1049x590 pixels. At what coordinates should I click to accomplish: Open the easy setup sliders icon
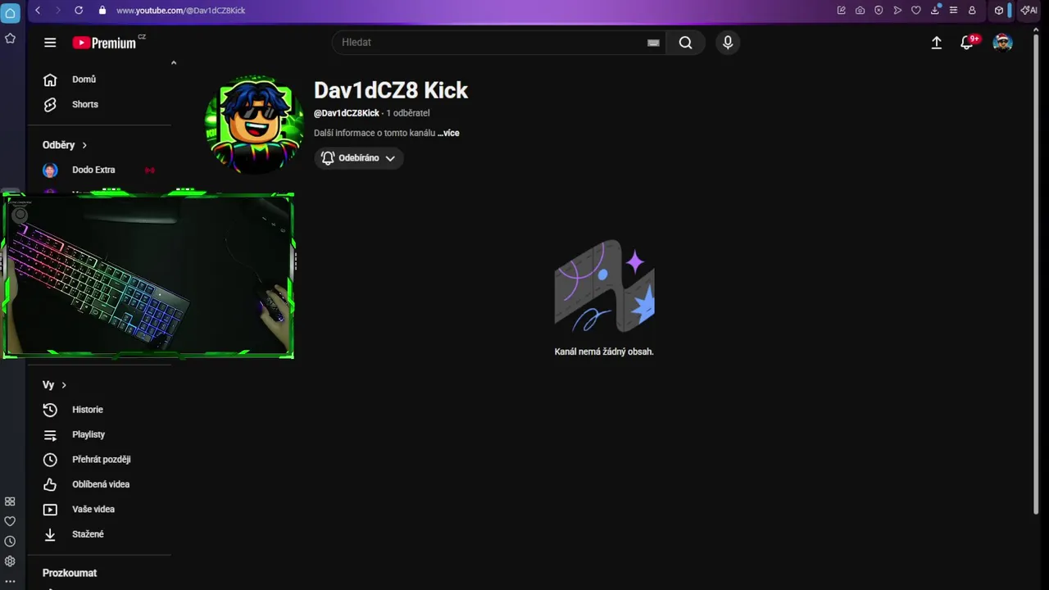953,10
